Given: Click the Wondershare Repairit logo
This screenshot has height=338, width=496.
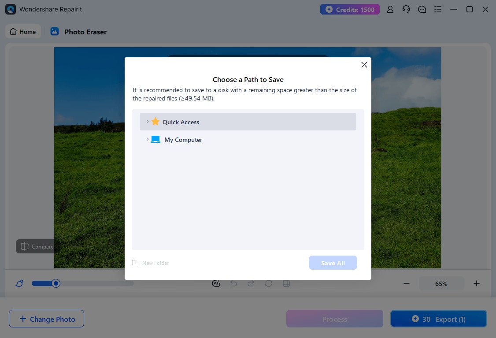Looking at the screenshot, I should 11,9.
